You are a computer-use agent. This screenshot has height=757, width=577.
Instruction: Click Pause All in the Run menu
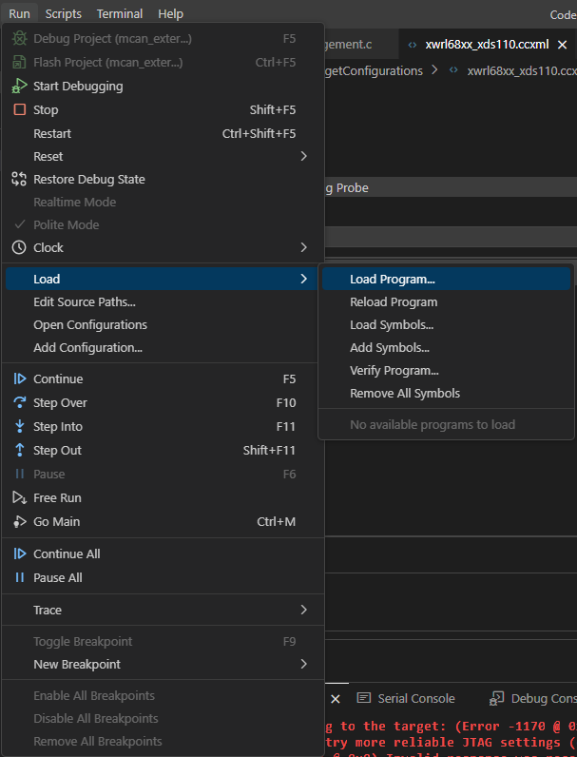pos(58,577)
